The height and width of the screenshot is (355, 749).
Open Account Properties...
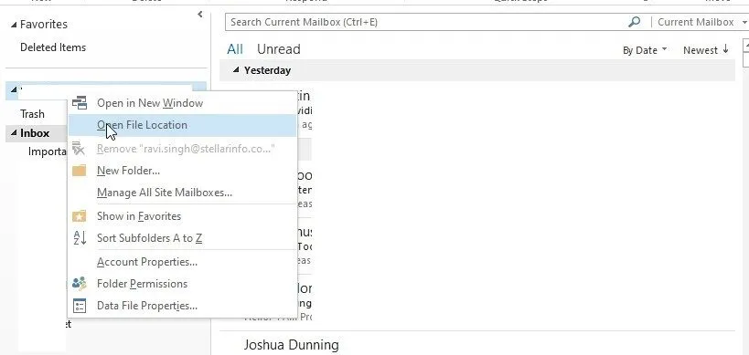click(x=183, y=262)
